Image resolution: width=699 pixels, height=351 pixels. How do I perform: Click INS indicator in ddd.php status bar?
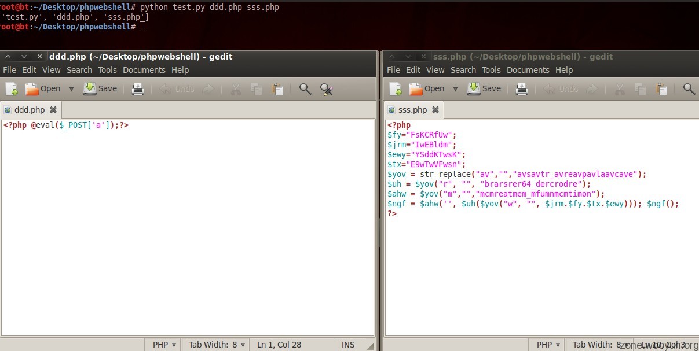[348, 345]
